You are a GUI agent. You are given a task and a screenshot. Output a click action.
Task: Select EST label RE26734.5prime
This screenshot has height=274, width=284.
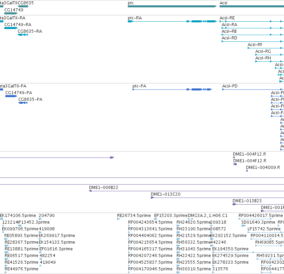(134, 216)
